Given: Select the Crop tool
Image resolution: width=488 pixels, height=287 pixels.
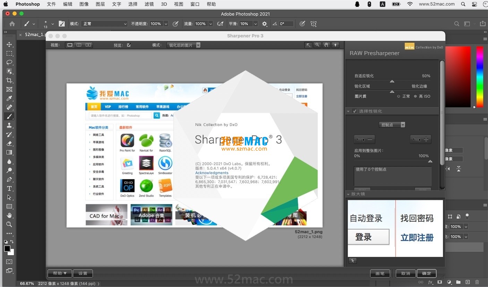Looking at the screenshot, I should [x=9, y=80].
